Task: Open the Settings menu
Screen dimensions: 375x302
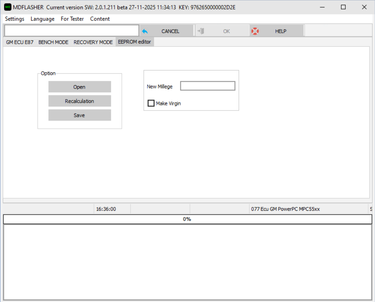Action: (x=15, y=19)
